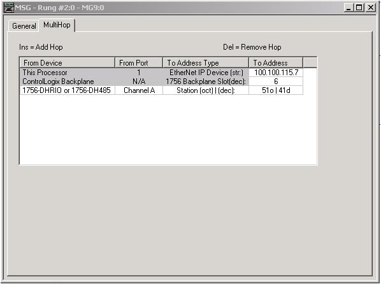Edit the 100.100.115.7 IP address cell
This screenshot has height=284, width=381.
tap(276, 73)
